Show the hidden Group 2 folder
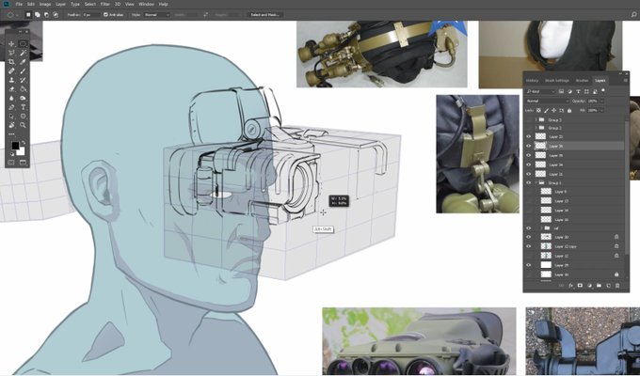Image resolution: width=640 pixels, height=376 pixels. coord(529,128)
